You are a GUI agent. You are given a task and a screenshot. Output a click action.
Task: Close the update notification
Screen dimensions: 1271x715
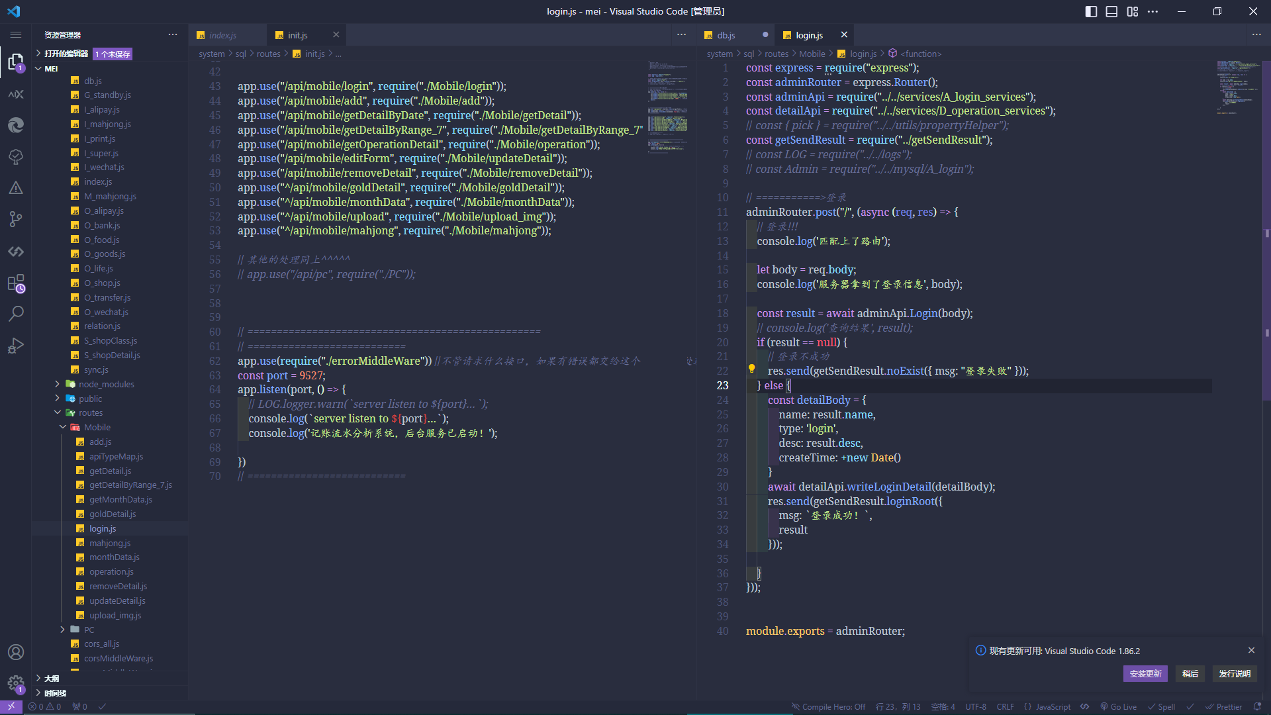1251,651
